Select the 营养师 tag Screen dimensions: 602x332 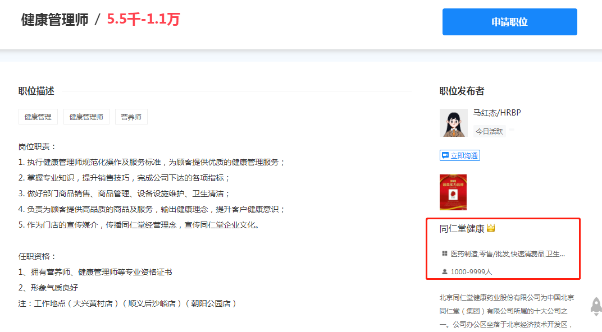pyautogui.click(x=131, y=117)
